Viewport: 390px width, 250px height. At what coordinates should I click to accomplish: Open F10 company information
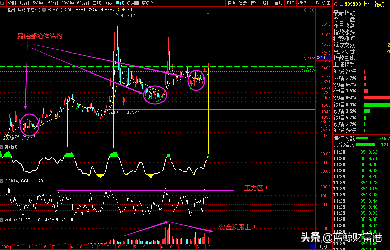coord(290,3)
